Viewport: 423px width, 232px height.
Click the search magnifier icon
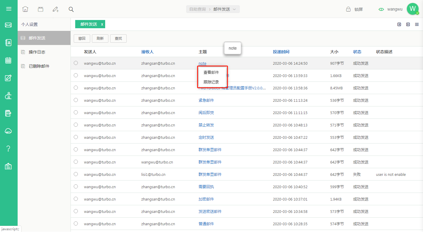[71, 9]
